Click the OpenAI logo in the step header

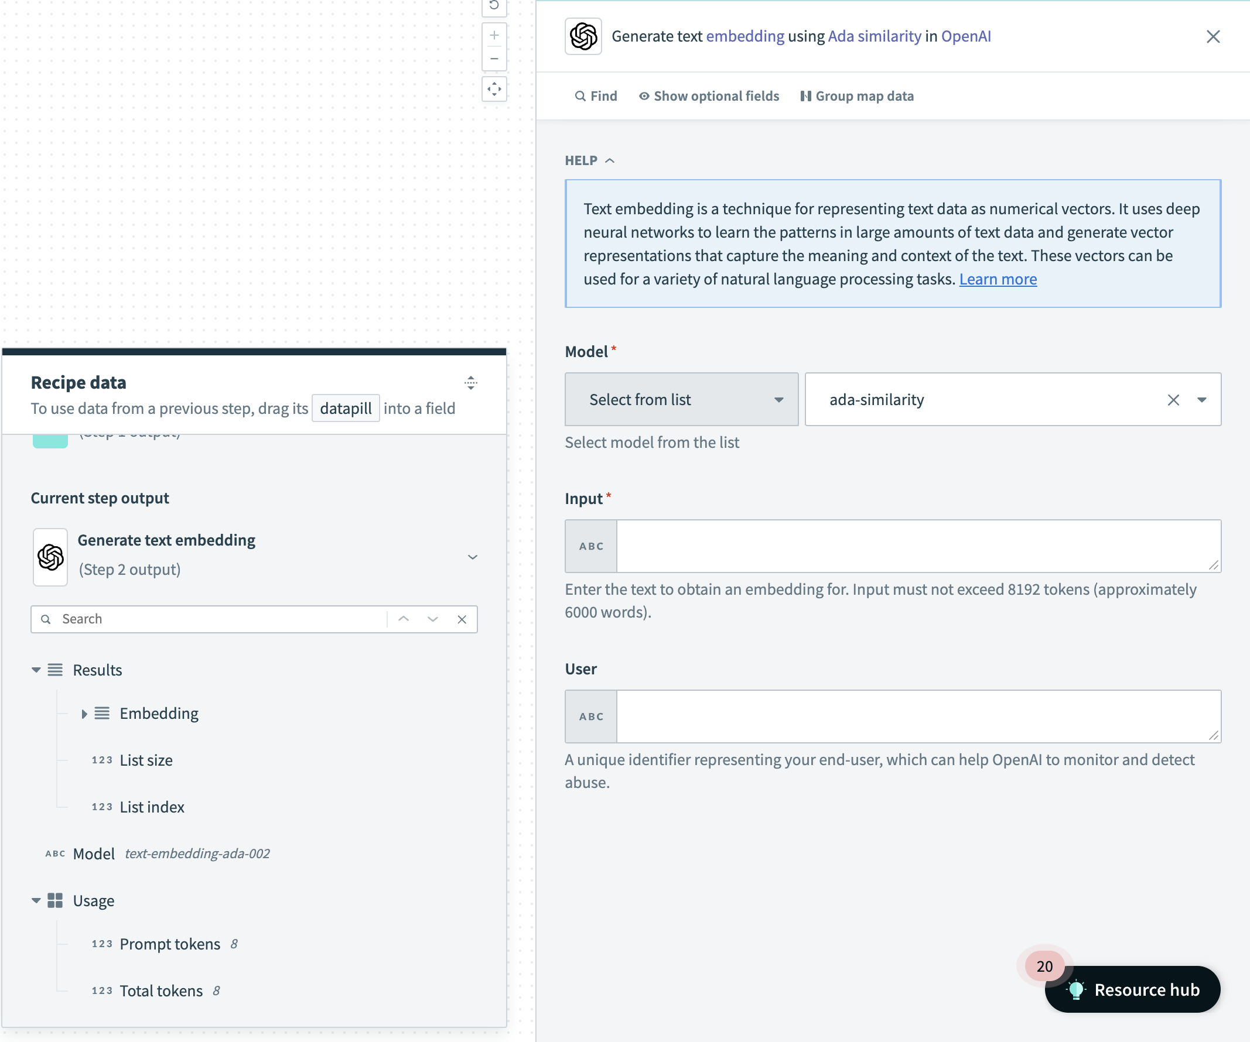(x=583, y=36)
